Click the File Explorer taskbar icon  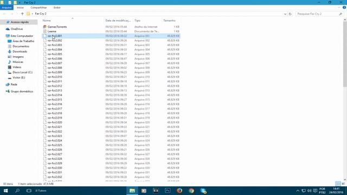coord(132,191)
